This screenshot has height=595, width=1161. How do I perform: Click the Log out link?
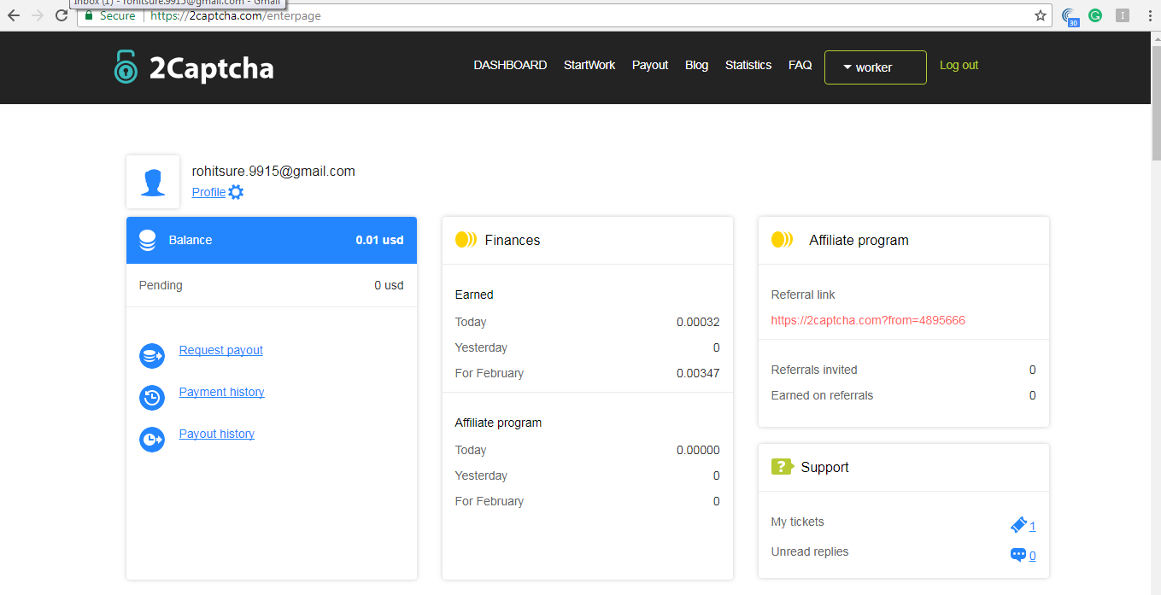[x=959, y=65]
